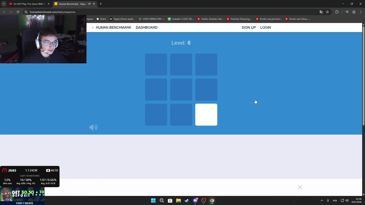This screenshot has width=365, height=205.
Task: Open the Windows Start menu
Action: click(x=153, y=200)
